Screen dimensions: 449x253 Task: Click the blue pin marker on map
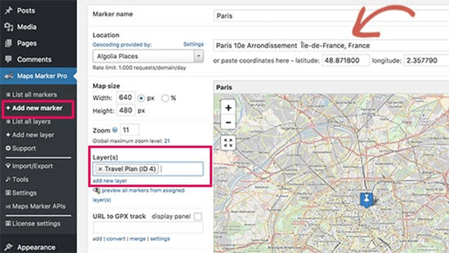[x=366, y=200]
